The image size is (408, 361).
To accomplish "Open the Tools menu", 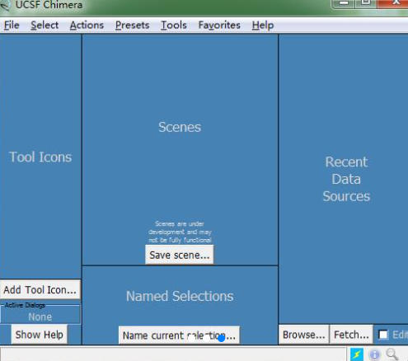I will point(174,26).
